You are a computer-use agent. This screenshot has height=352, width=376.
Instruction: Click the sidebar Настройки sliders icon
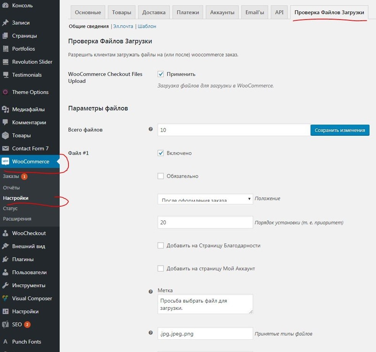point(5,311)
